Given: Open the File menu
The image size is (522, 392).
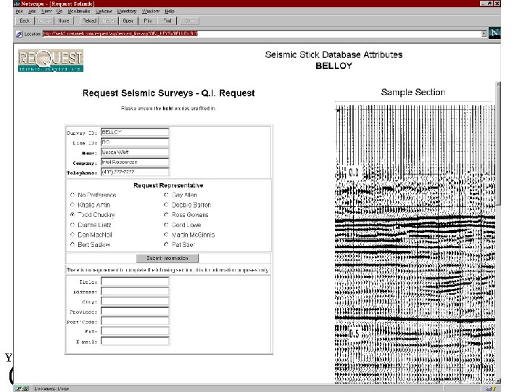Looking at the screenshot, I should coord(20,11).
